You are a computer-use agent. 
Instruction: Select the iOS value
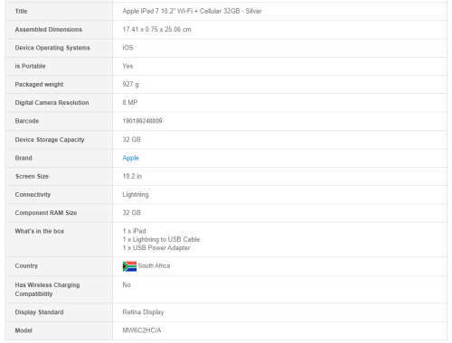[x=127, y=48]
